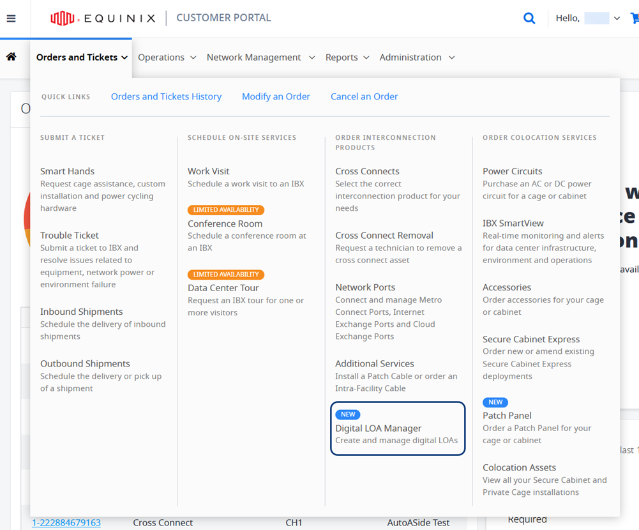Click LIMITED AVAILABILITY badge above Data Center Tour
Screen dimensions: 639x530
click(226, 275)
